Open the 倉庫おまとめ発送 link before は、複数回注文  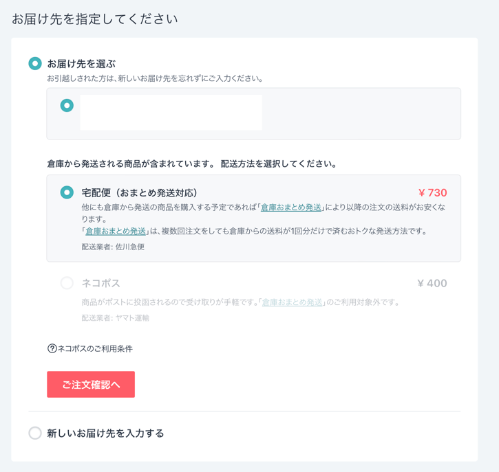click(116, 232)
